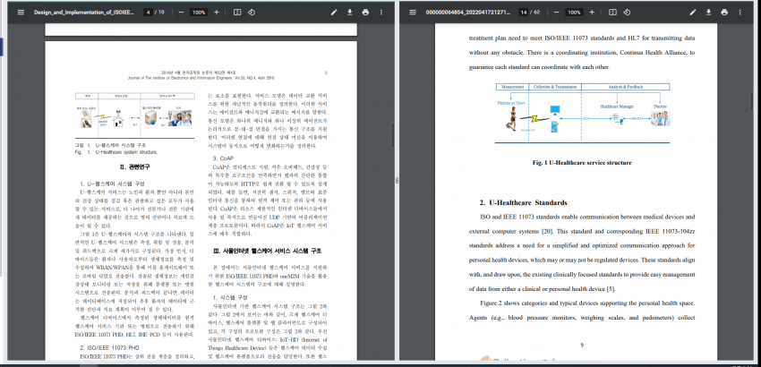Click page number field showing 14 in right viewer
Screen dimensions: 761x367
[x=523, y=13]
